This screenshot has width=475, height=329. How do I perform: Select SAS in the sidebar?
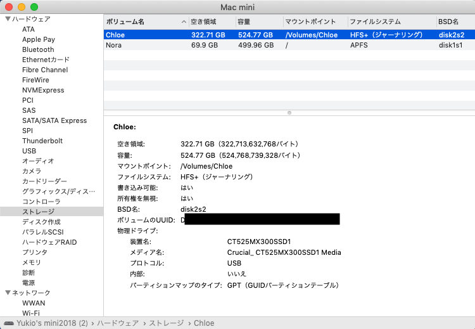[28, 110]
